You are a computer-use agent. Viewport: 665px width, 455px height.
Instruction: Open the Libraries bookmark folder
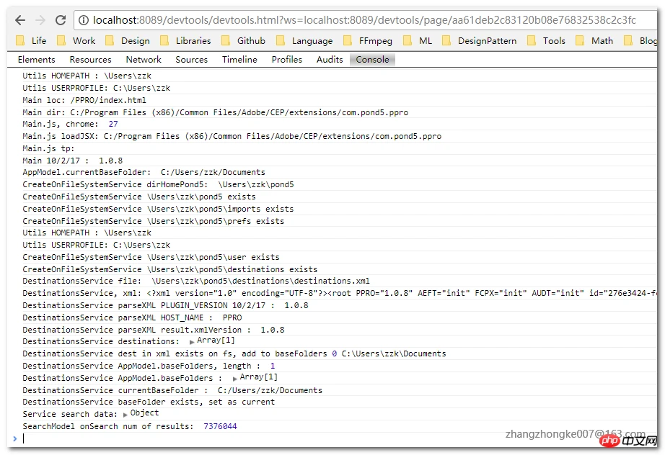[x=186, y=40]
